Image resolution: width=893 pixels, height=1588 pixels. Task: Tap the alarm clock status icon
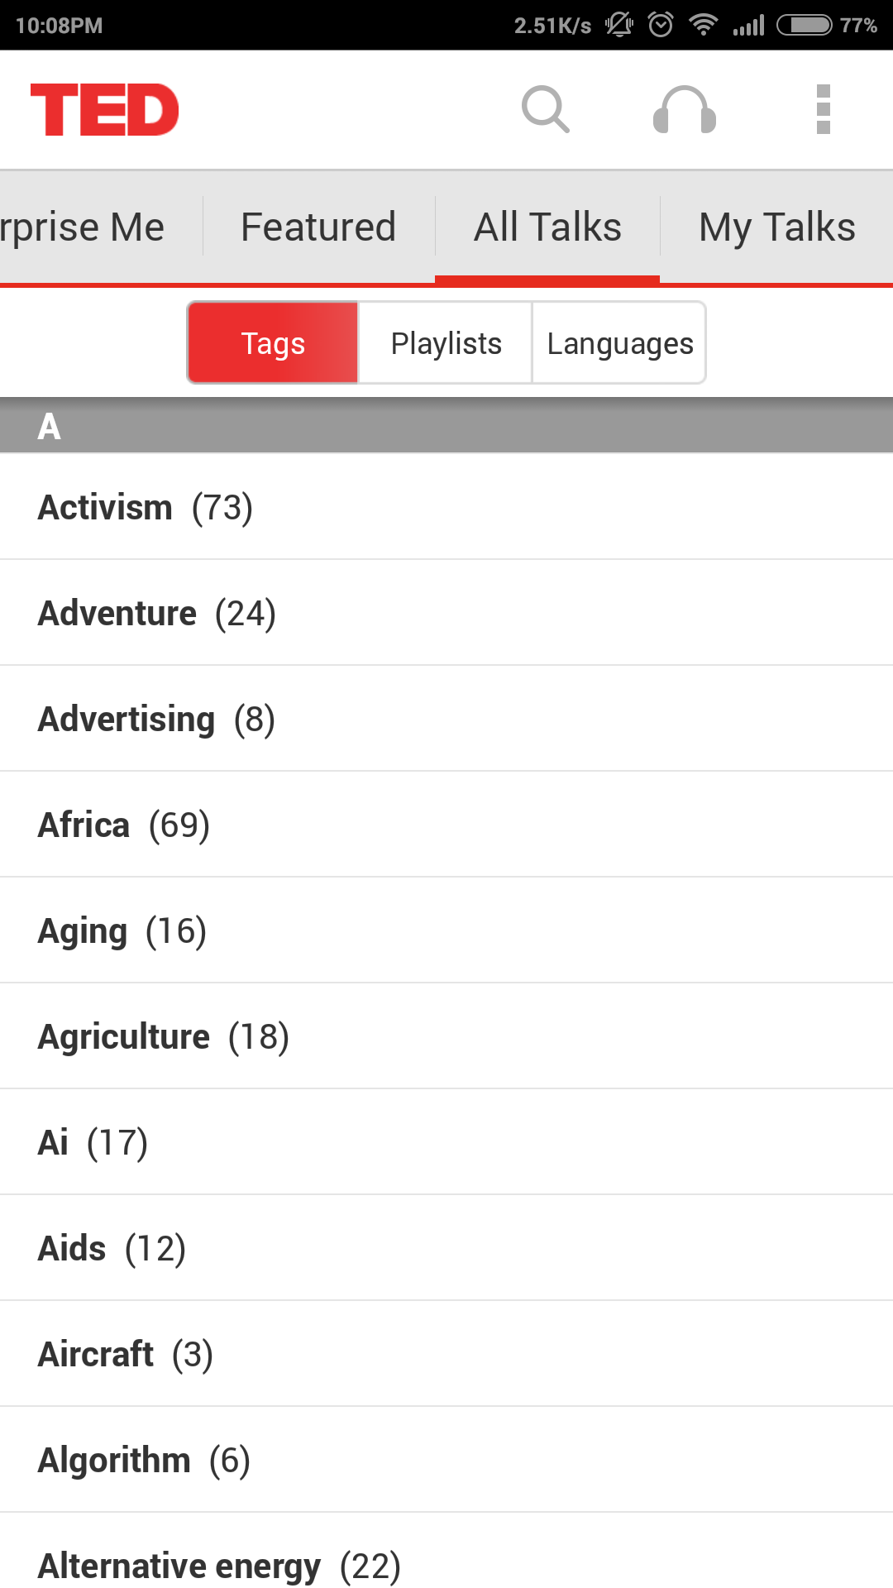click(x=661, y=25)
